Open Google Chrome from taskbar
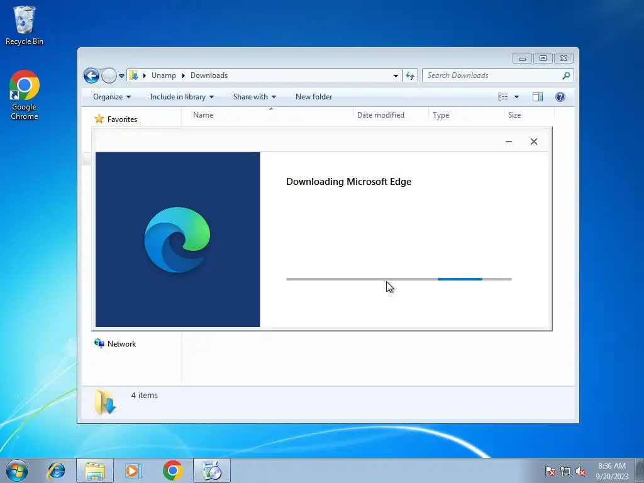 (x=172, y=470)
